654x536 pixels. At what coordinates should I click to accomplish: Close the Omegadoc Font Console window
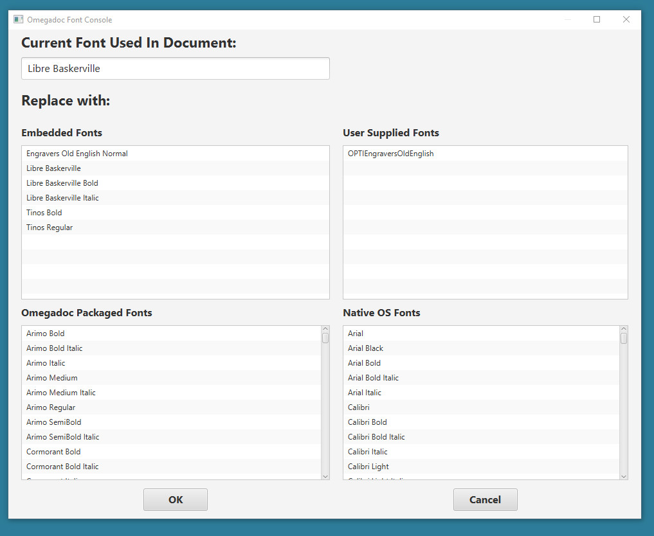click(626, 19)
